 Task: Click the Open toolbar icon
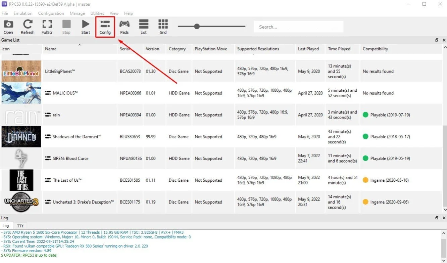8,27
